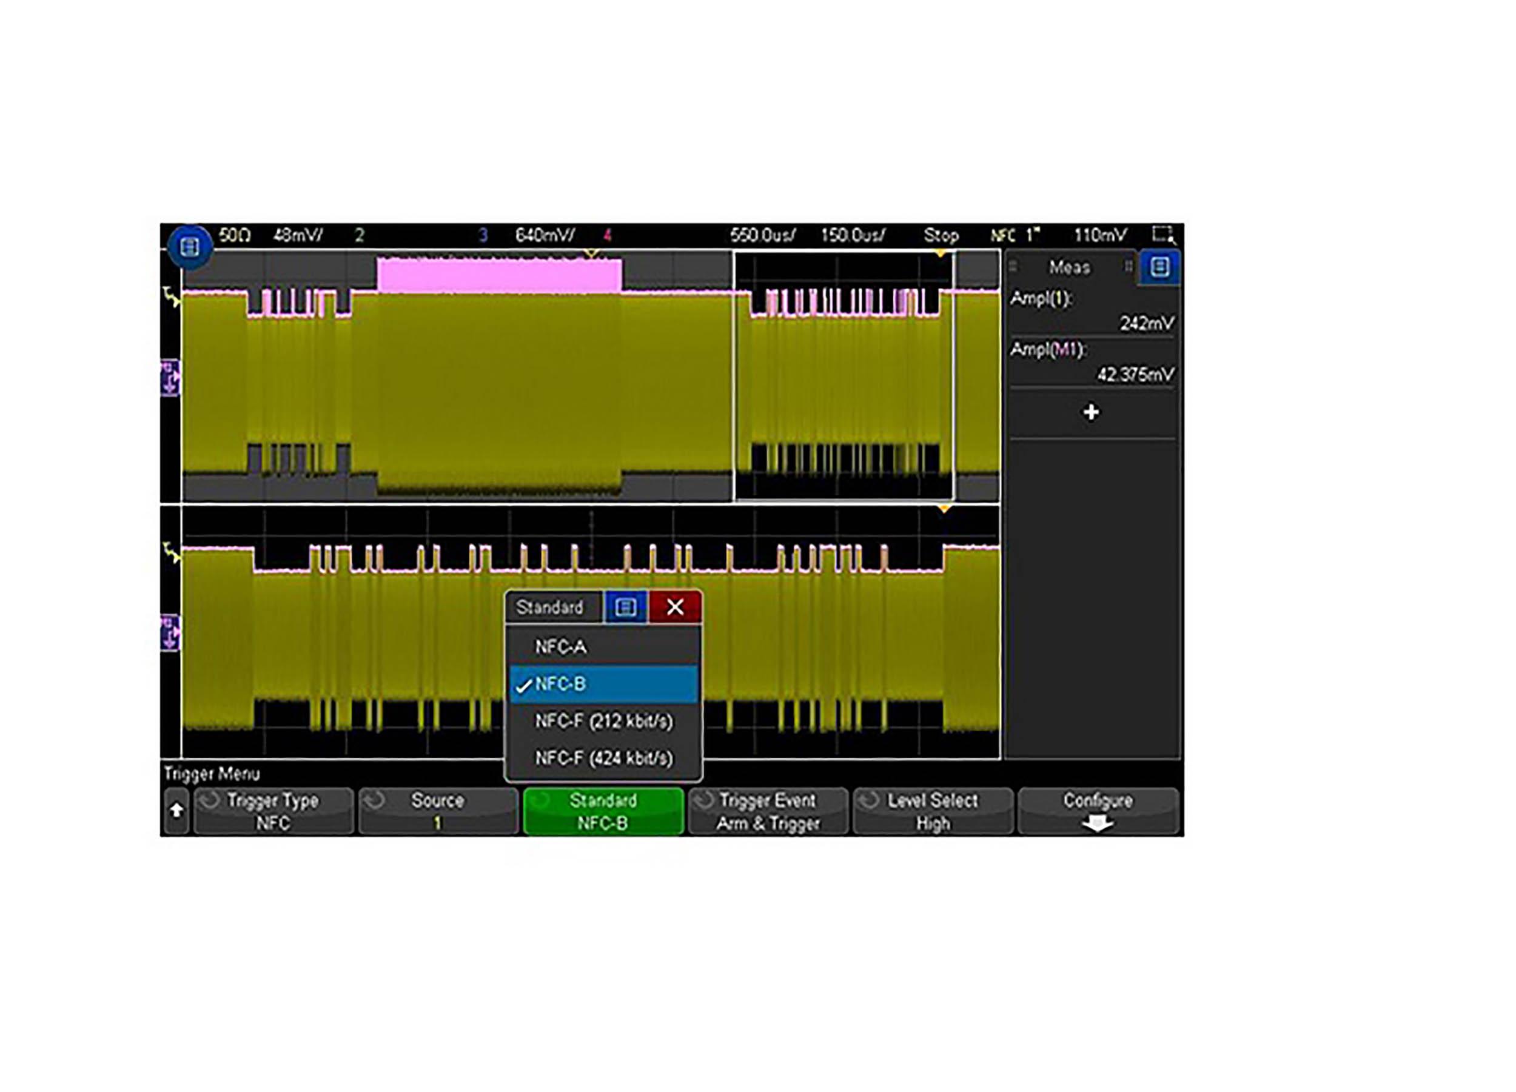
Task: Click the blue icon in Standard popup header
Action: click(625, 606)
